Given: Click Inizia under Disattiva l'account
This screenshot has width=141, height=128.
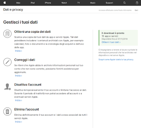Looking at the screenshot, I should (18, 100).
